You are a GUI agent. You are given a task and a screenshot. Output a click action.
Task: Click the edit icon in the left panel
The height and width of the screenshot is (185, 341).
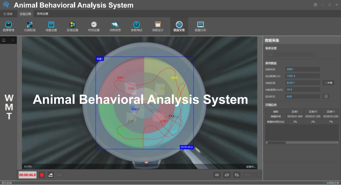coord(4,40)
